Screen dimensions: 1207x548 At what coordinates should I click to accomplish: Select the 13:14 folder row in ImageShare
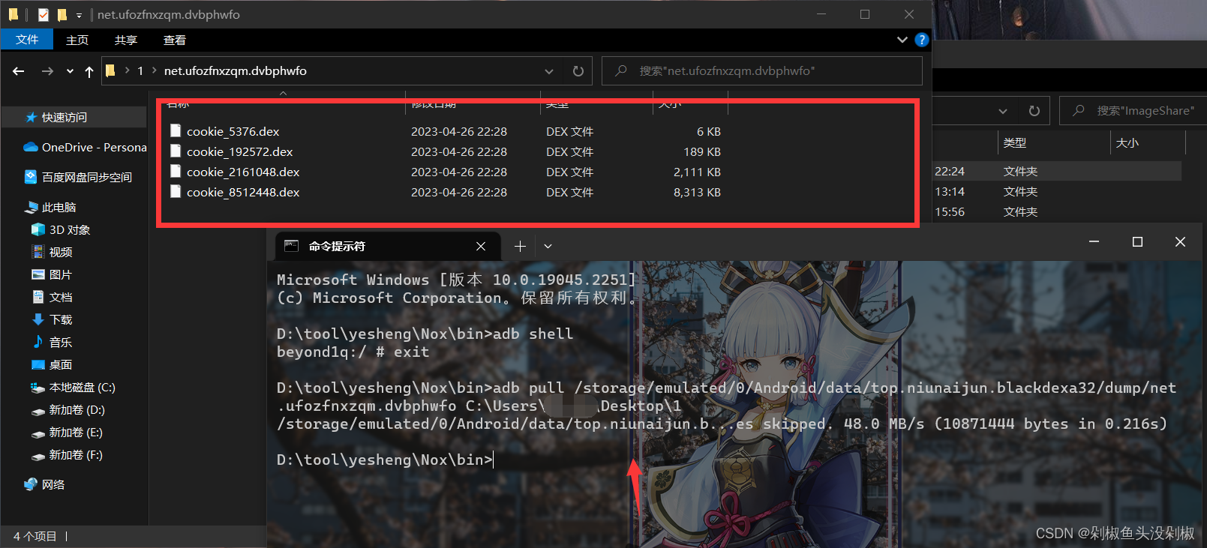point(1057,191)
